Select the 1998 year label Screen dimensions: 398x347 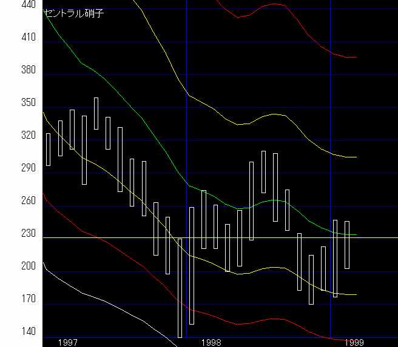pos(211,342)
